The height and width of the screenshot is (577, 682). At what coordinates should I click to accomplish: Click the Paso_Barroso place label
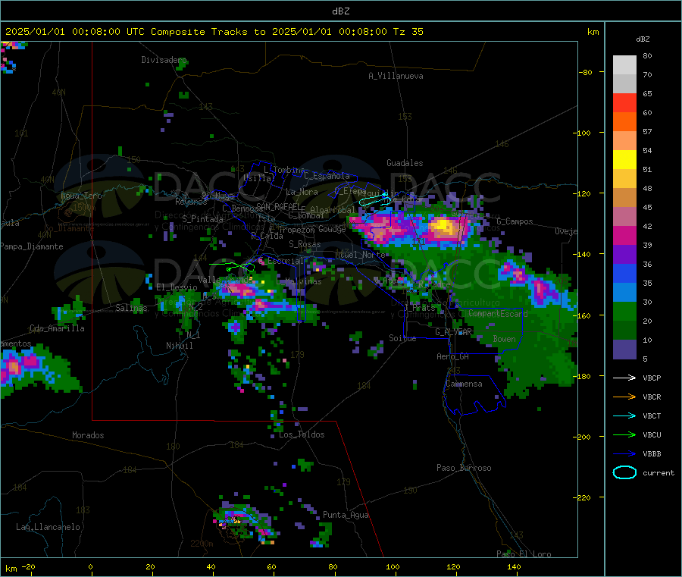(x=464, y=469)
